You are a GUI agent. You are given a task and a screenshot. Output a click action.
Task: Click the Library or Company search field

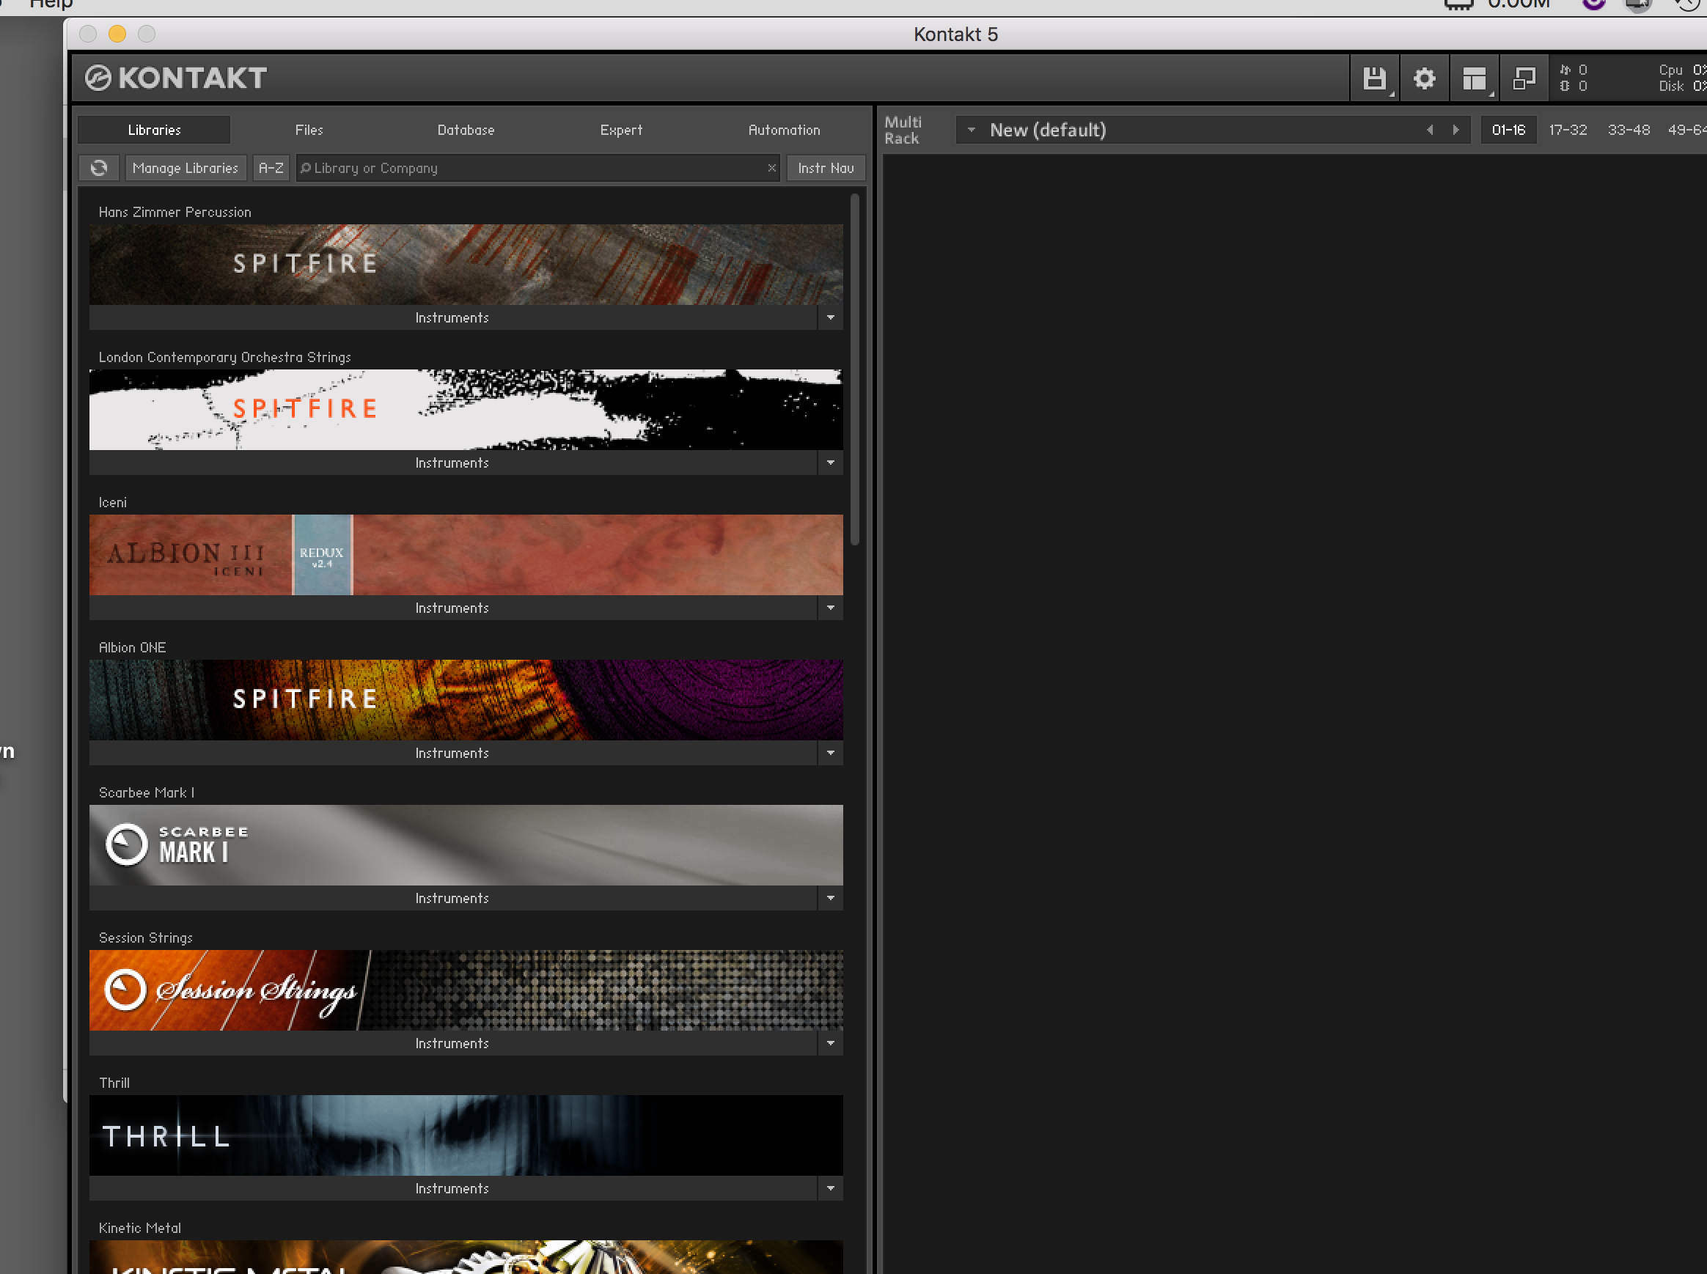[532, 168]
